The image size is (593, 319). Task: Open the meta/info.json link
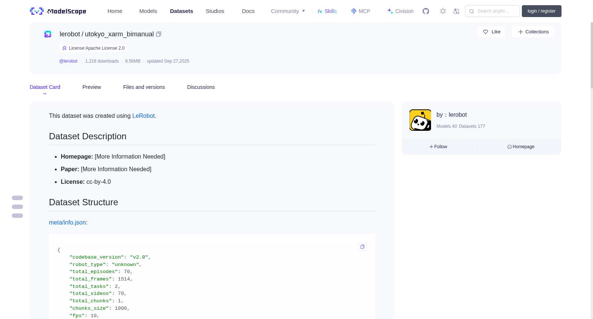click(x=67, y=223)
